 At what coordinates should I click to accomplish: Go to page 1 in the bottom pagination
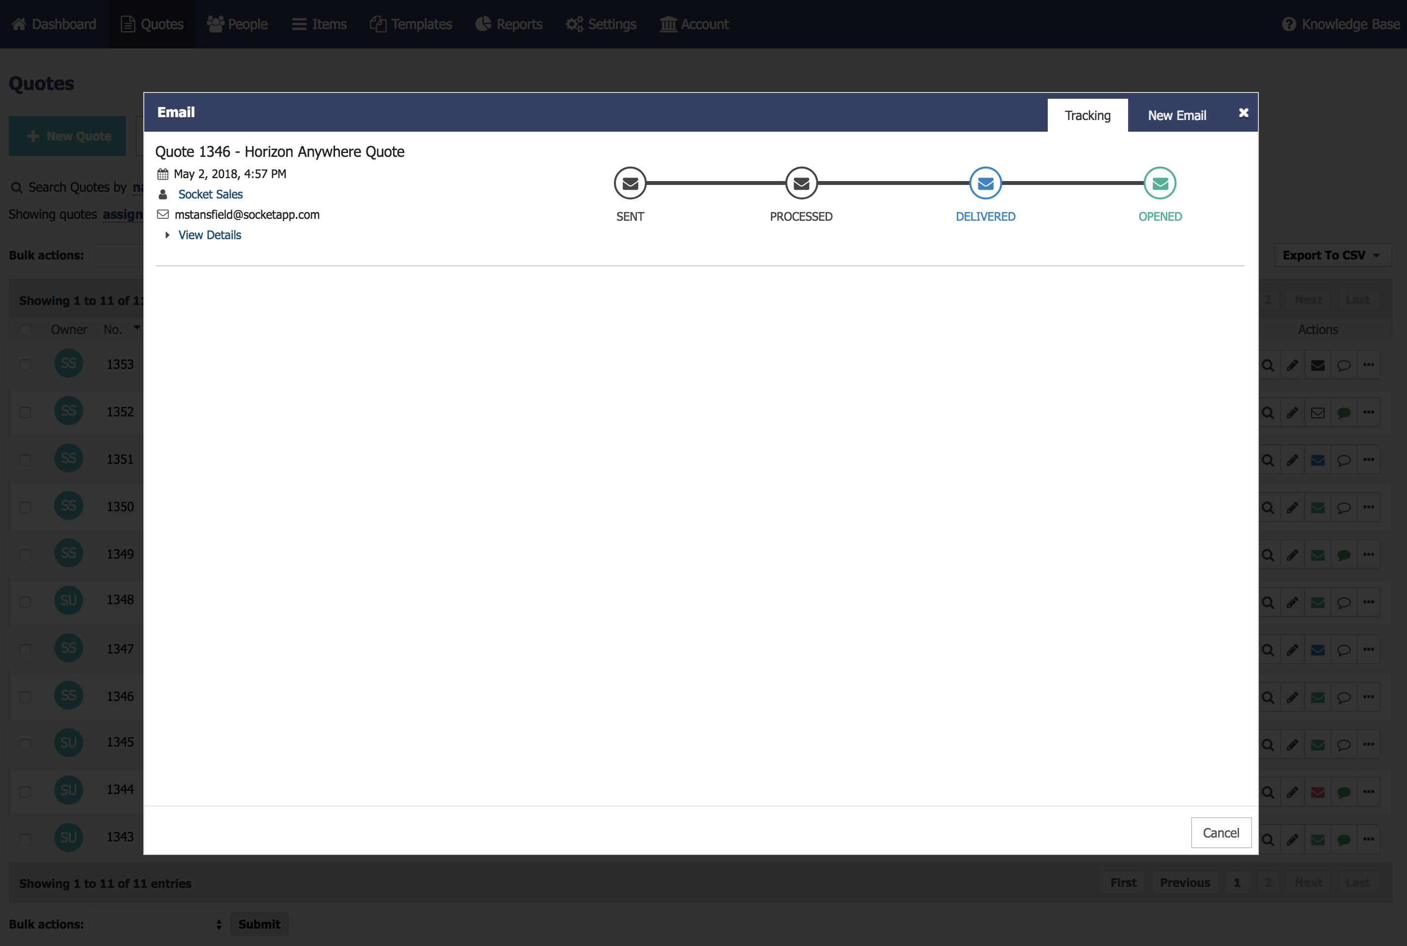[x=1236, y=883]
